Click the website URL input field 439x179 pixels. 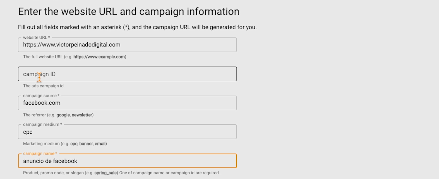[x=127, y=45]
